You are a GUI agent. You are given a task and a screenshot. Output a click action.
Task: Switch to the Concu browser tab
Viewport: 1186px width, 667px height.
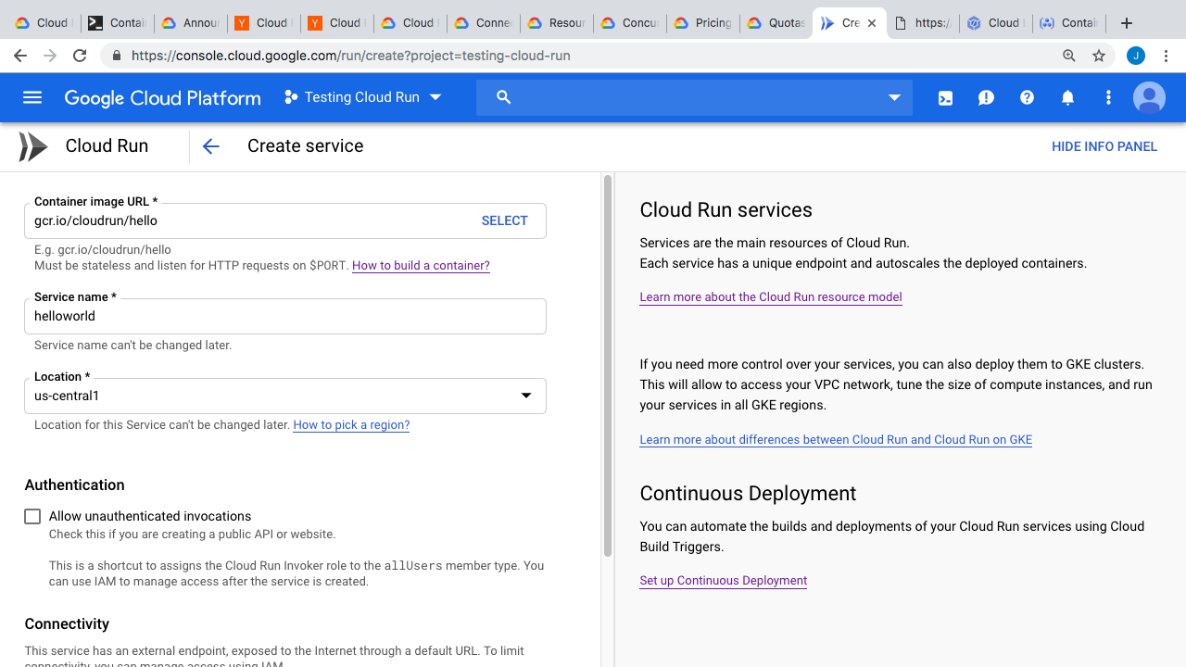coord(629,23)
